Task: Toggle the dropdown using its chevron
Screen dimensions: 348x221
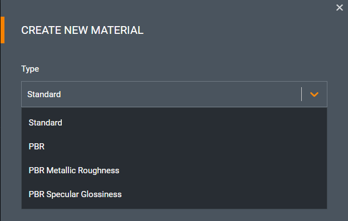Action: coord(314,94)
